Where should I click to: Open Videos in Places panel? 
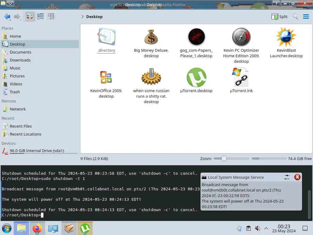coord(40,84)
